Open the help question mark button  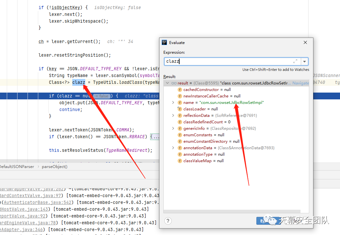point(168,221)
